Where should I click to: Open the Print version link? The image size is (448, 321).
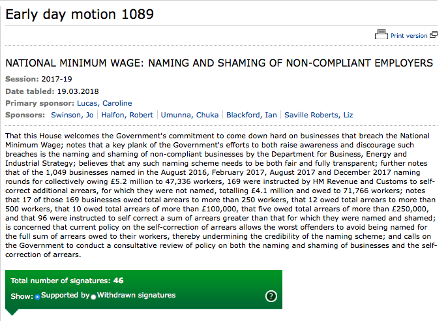tap(409, 36)
